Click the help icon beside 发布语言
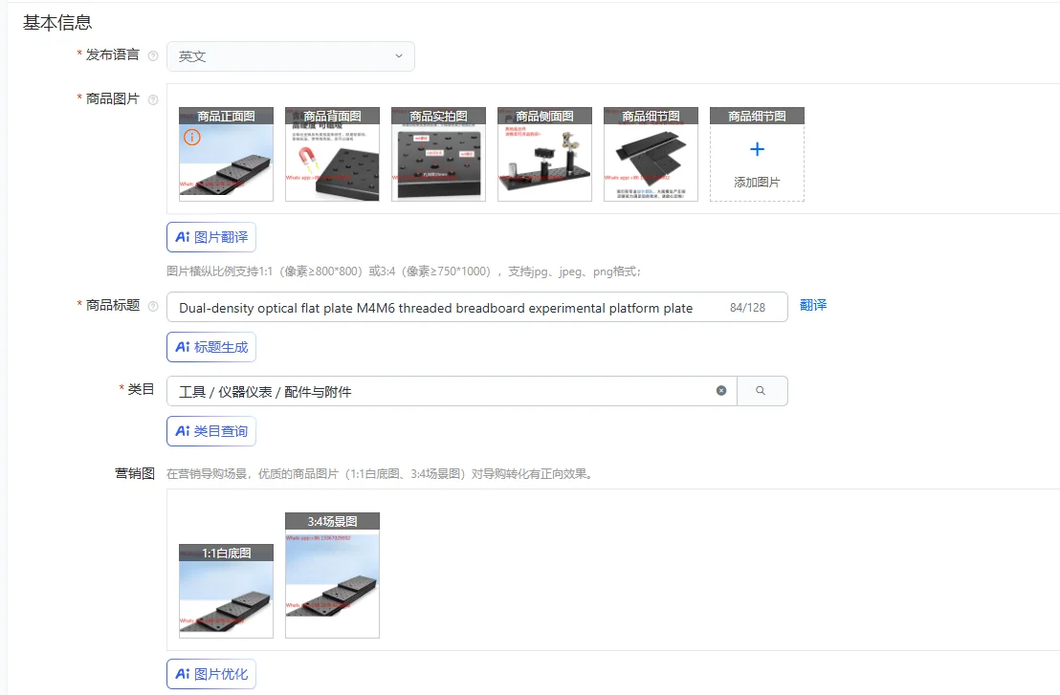 (x=153, y=55)
